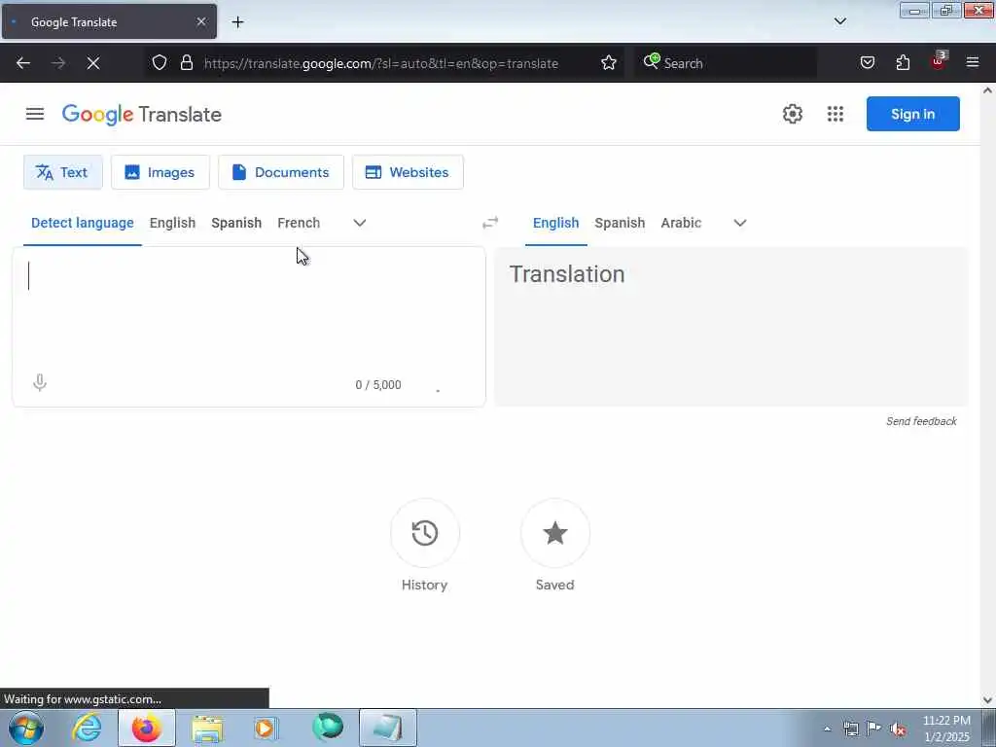Click the Google Translate logo
The width and height of the screenshot is (996, 747).
142,115
